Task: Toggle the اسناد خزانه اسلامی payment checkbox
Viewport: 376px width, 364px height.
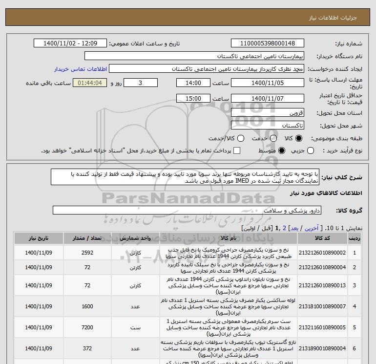Action: 237,150
